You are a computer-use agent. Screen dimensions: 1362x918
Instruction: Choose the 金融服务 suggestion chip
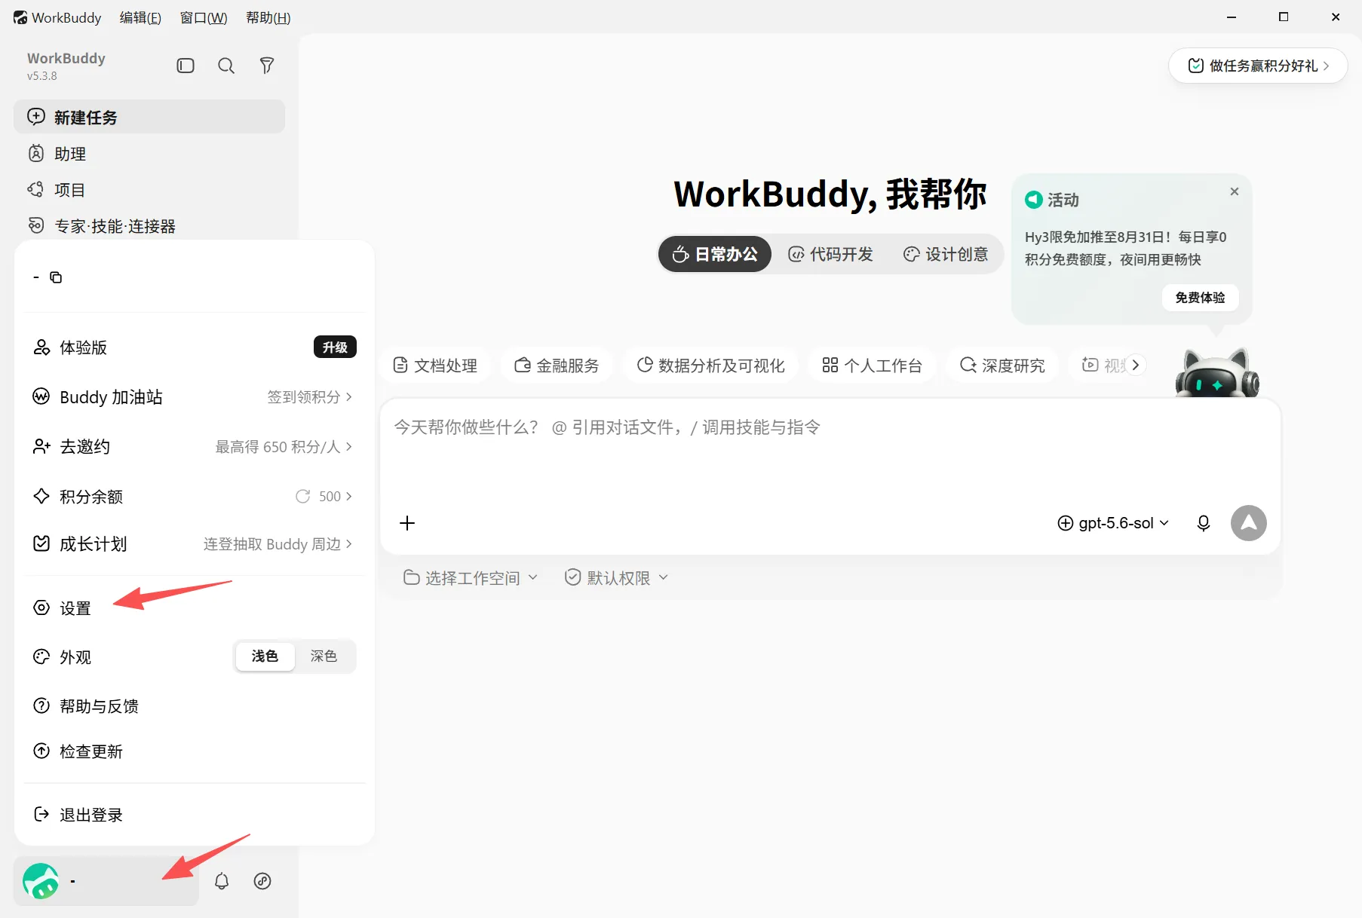tap(557, 366)
